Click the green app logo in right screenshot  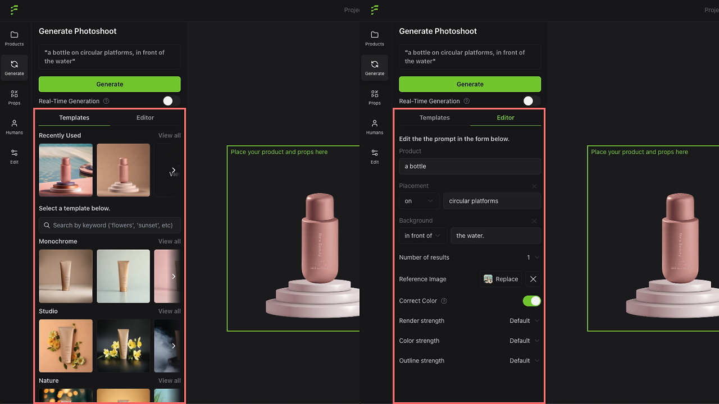375,10
